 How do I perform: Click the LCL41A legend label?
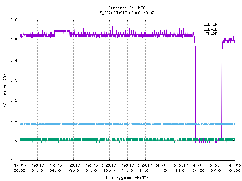pos(211,24)
